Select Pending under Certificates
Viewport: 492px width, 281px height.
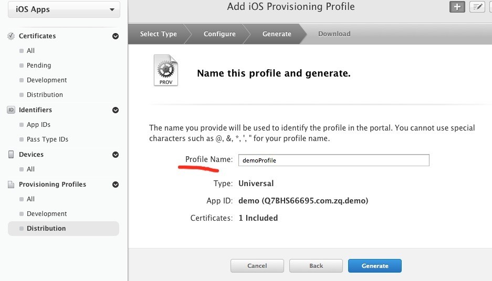pyautogui.click(x=39, y=66)
